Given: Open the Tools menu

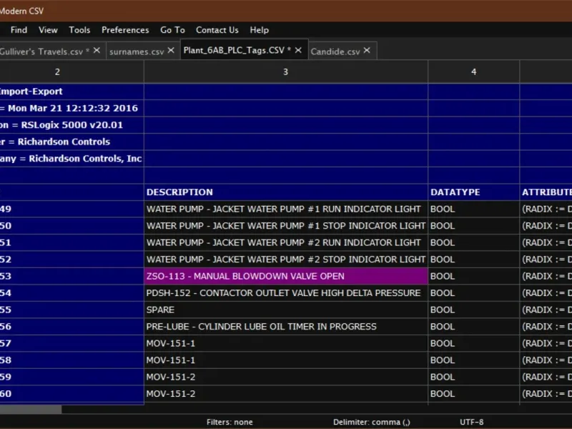Looking at the screenshot, I should point(79,30).
